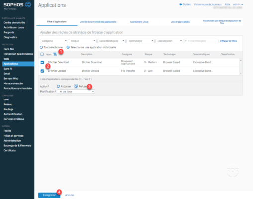
Task: Open the Technologie filter dropdown
Action: click(x=140, y=41)
